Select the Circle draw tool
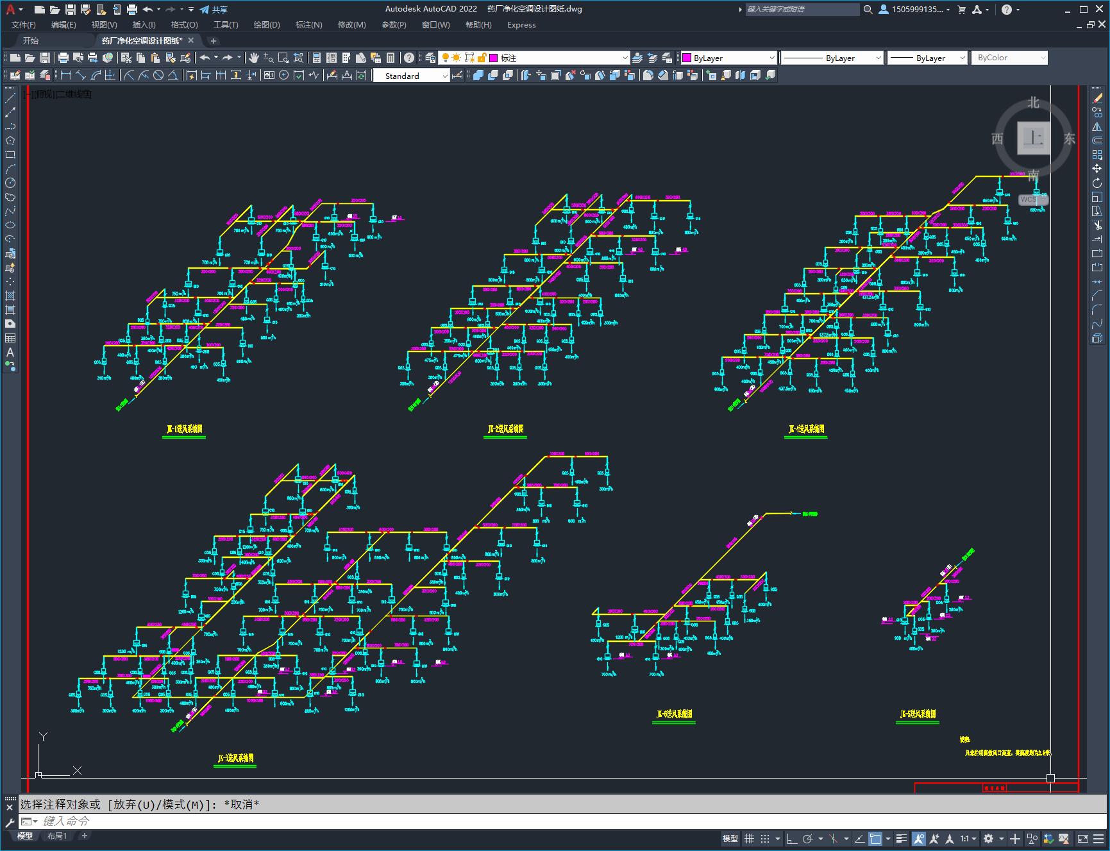1110x851 pixels. 10,183
